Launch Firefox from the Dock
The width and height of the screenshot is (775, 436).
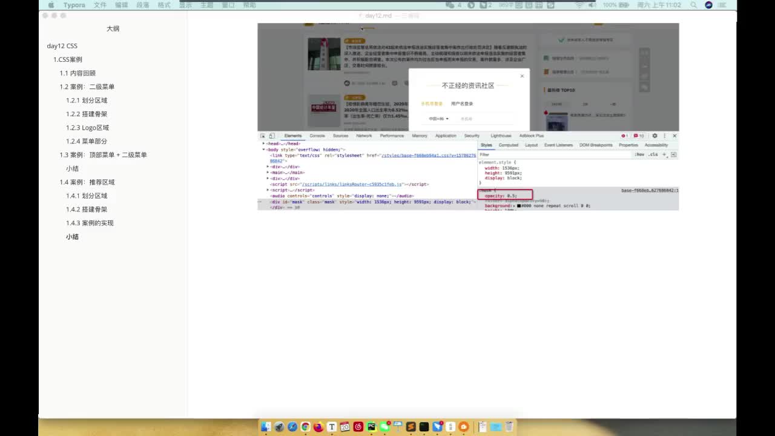click(318, 427)
